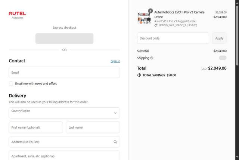Click the address search magnifier icon
The width and height of the screenshot is (239, 160).
(x=115, y=142)
